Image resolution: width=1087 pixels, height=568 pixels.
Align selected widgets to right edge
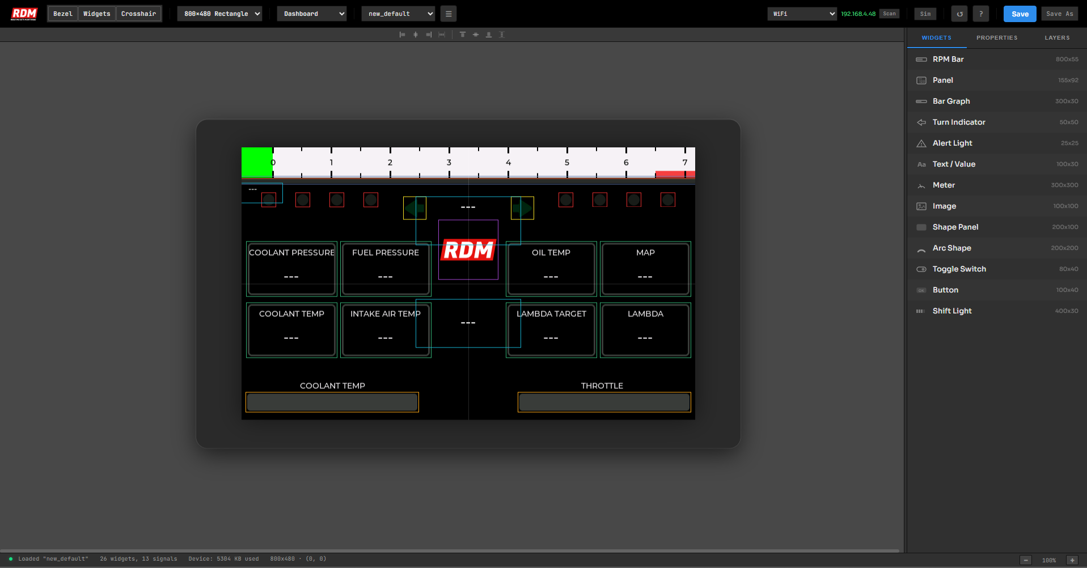(x=429, y=35)
